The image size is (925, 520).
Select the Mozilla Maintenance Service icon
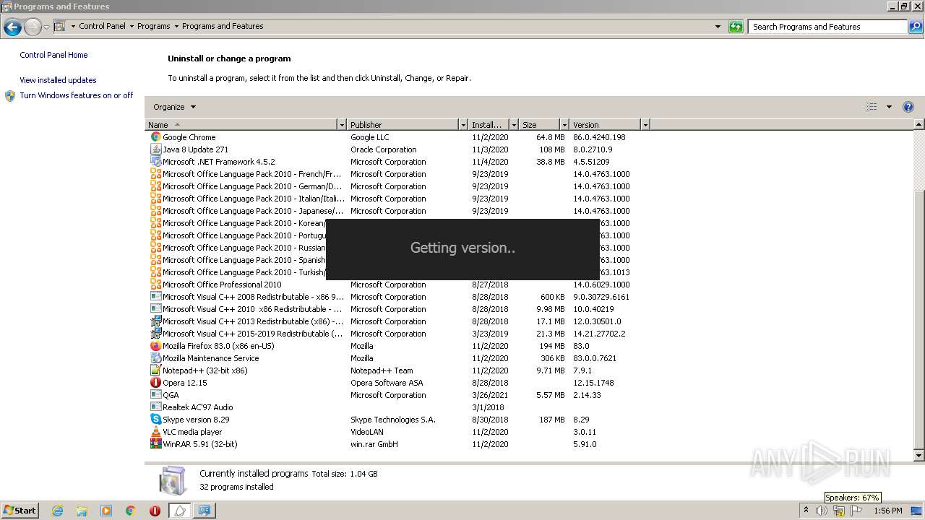pos(155,358)
